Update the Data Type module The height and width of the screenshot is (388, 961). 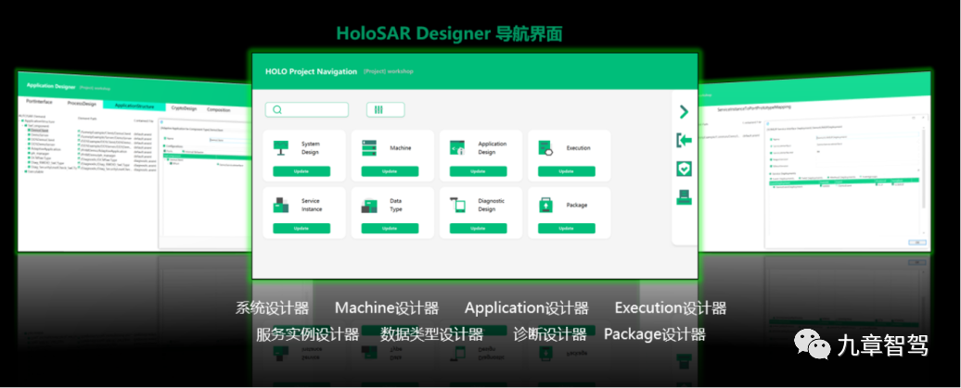pos(390,229)
